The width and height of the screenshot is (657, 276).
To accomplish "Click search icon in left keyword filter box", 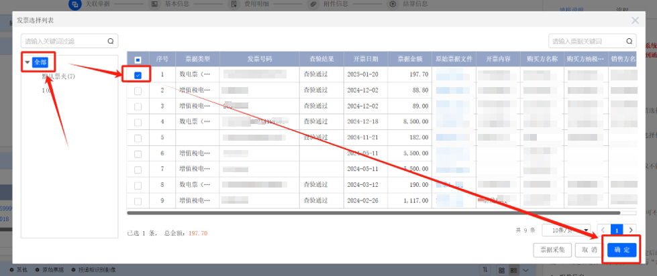I will point(111,41).
